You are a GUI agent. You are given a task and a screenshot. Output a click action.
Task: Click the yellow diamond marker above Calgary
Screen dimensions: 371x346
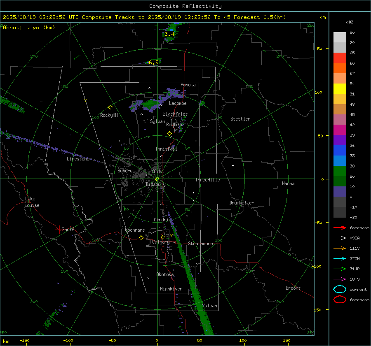[163, 237]
